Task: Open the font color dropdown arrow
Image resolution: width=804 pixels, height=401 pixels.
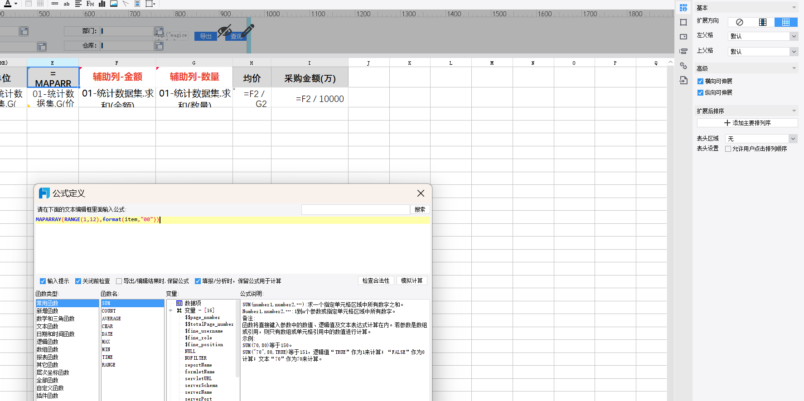Action: pos(16,4)
